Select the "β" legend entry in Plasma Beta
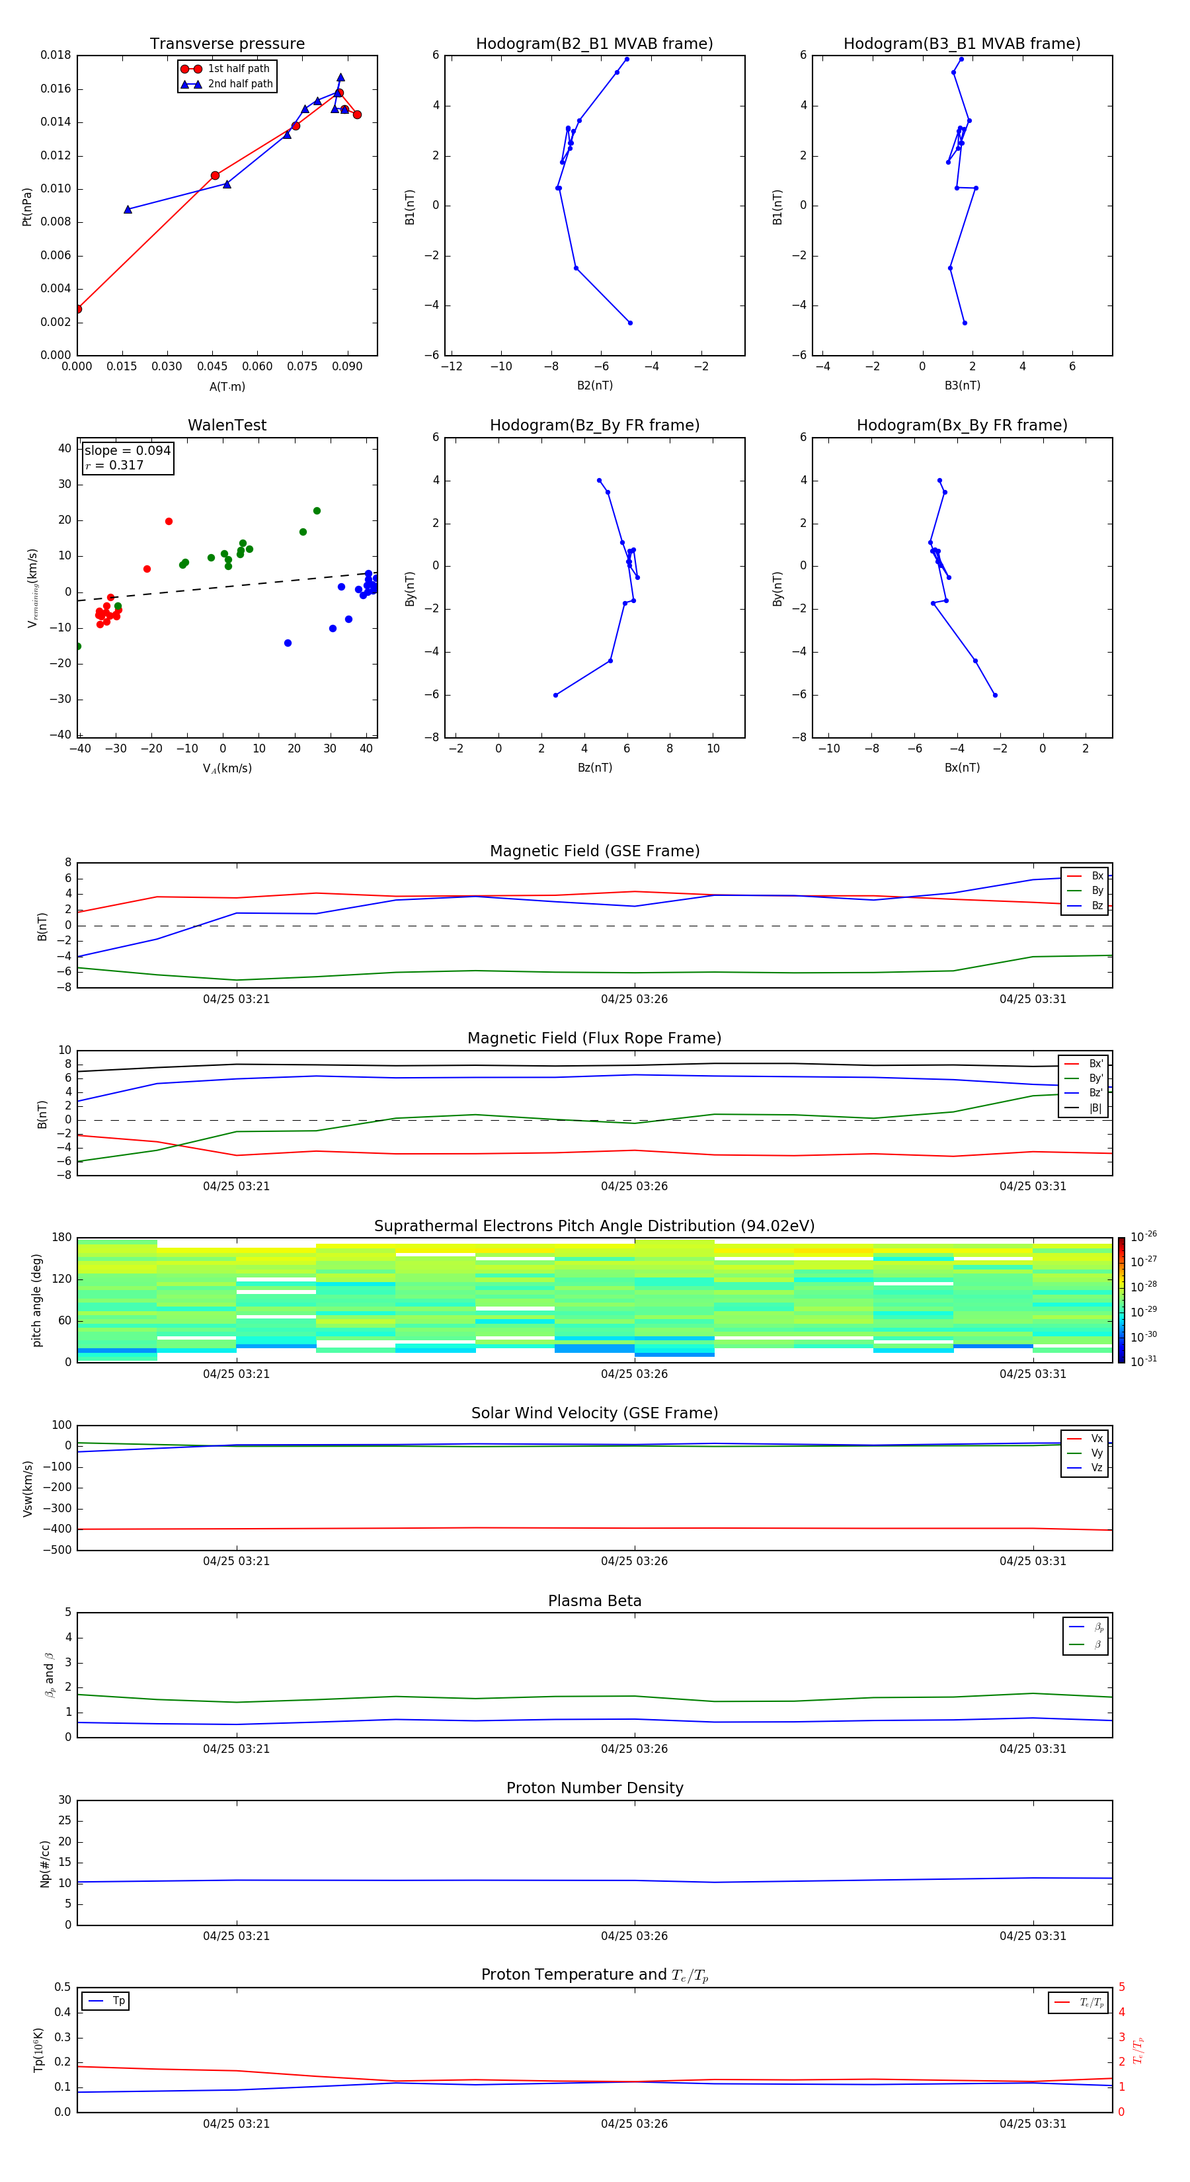This screenshot has height=2182, width=1190. [x=1086, y=1644]
